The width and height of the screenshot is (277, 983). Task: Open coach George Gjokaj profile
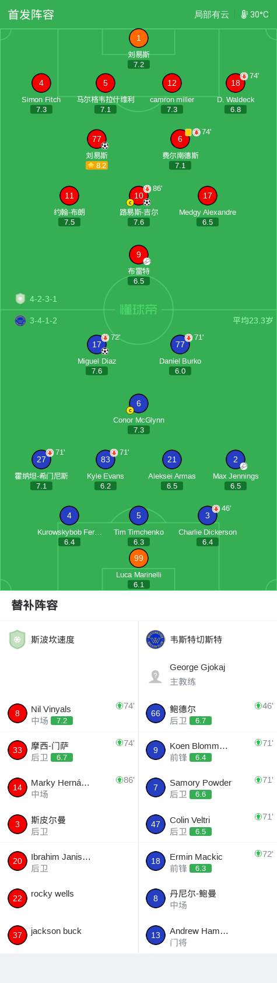tap(208, 674)
